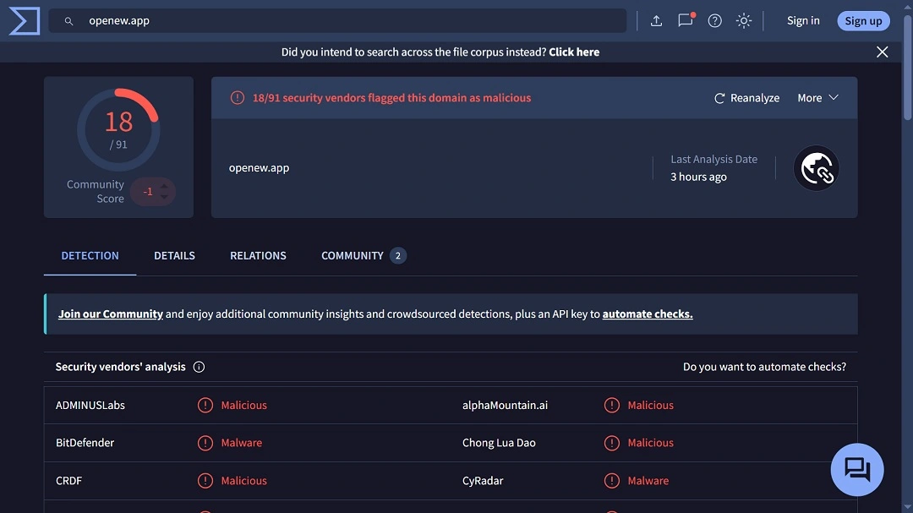913x513 pixels.
Task: Click the page vertical scrollbar thumb
Action: click(x=908, y=67)
